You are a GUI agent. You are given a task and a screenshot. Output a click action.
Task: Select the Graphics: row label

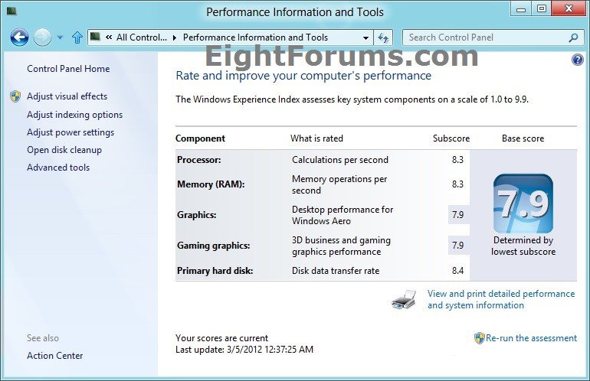[x=196, y=215]
